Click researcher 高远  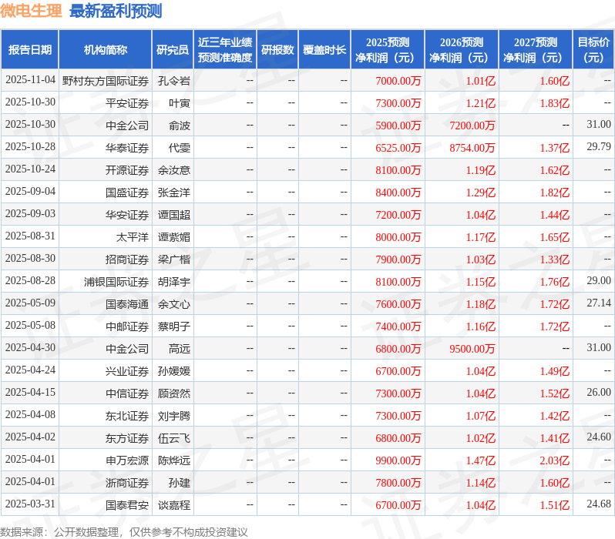[x=180, y=350]
